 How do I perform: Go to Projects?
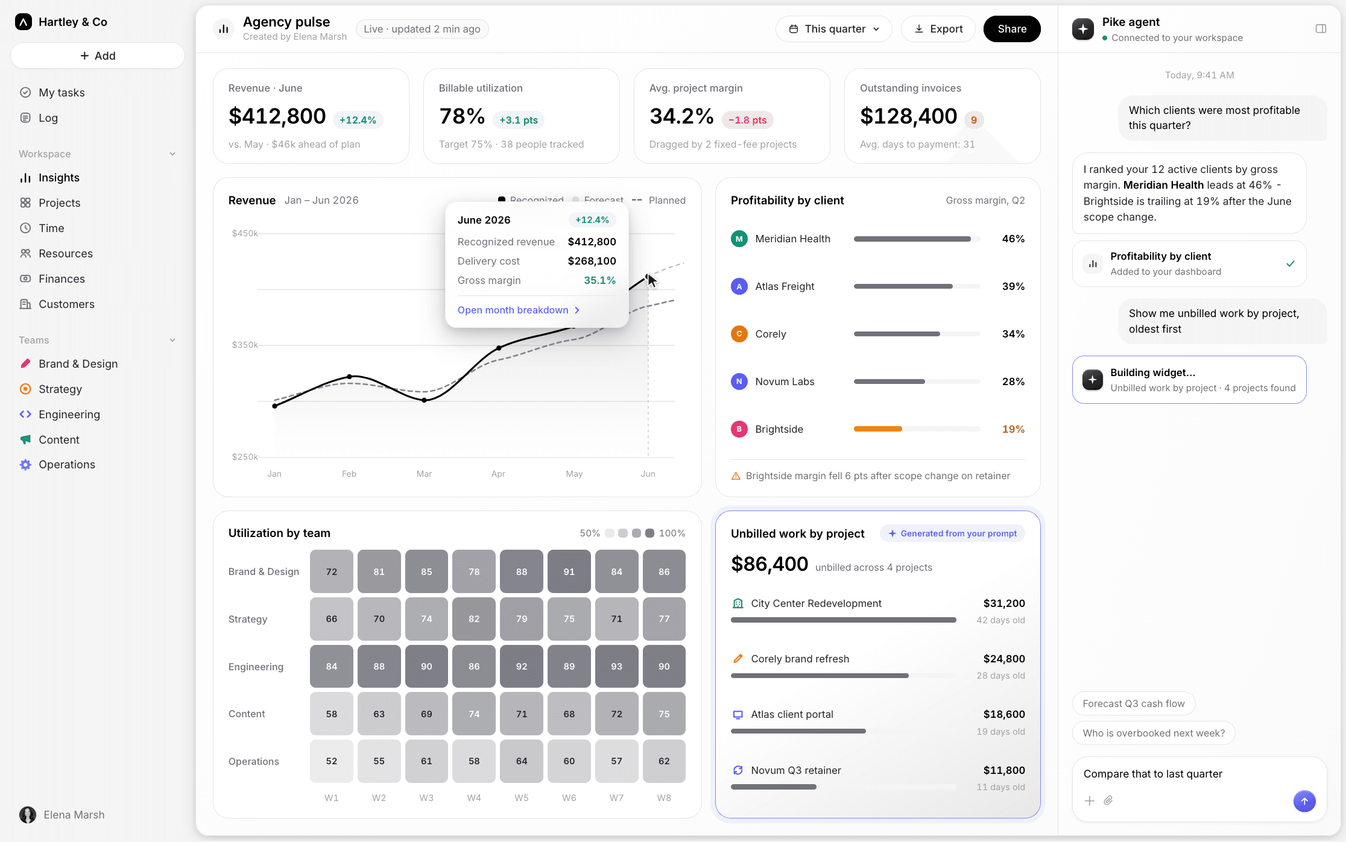tap(96, 203)
